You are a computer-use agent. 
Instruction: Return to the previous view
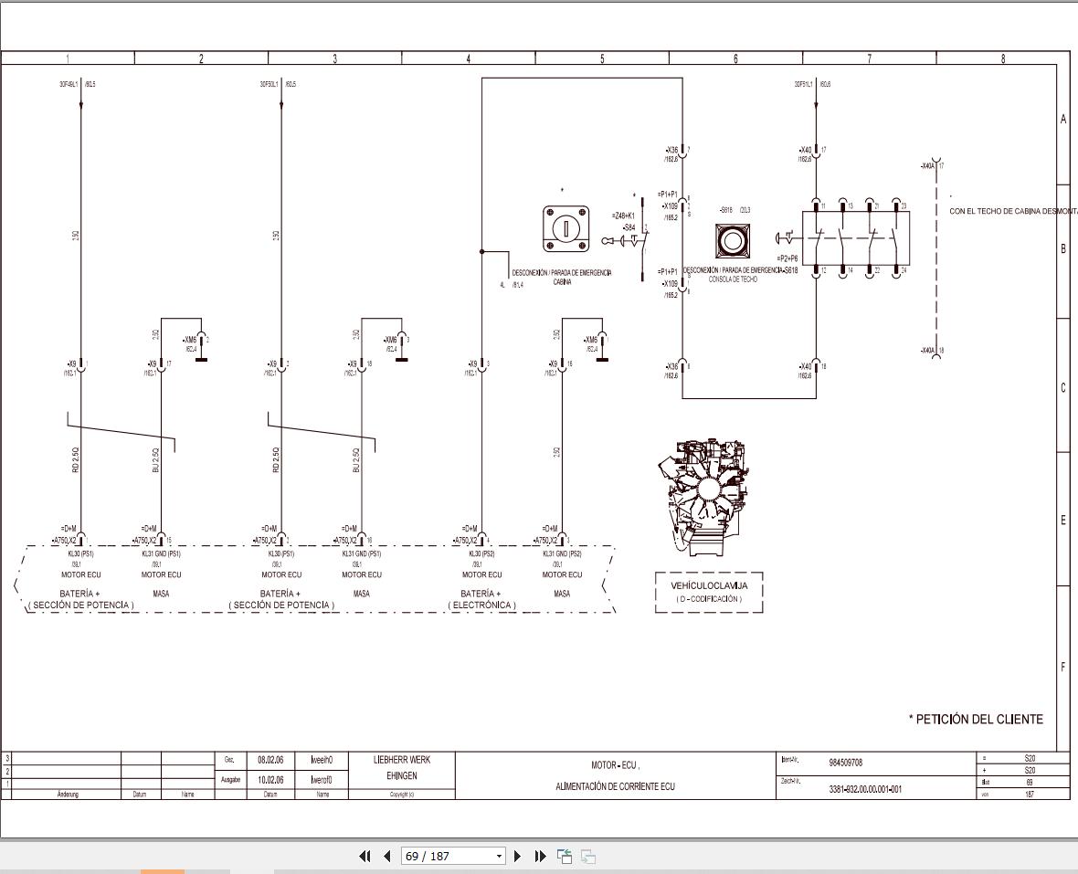coord(565,856)
